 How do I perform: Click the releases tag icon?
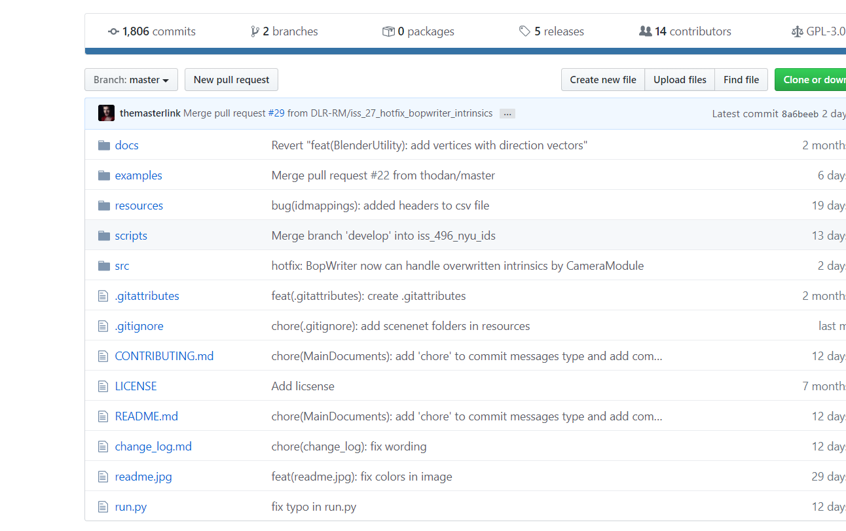pos(524,31)
